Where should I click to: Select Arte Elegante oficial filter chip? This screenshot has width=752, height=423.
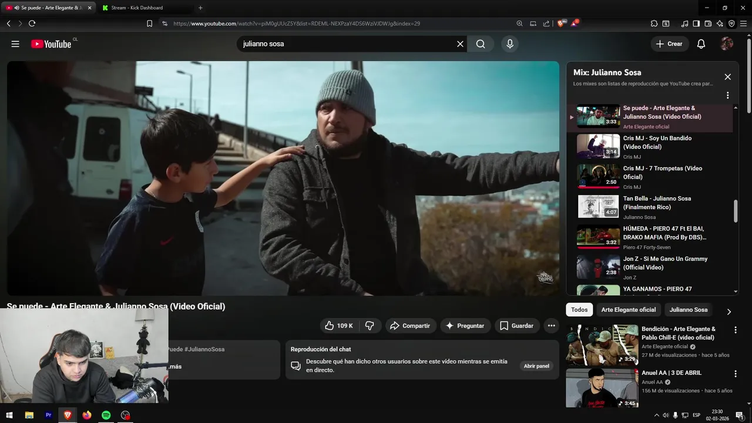tap(628, 310)
